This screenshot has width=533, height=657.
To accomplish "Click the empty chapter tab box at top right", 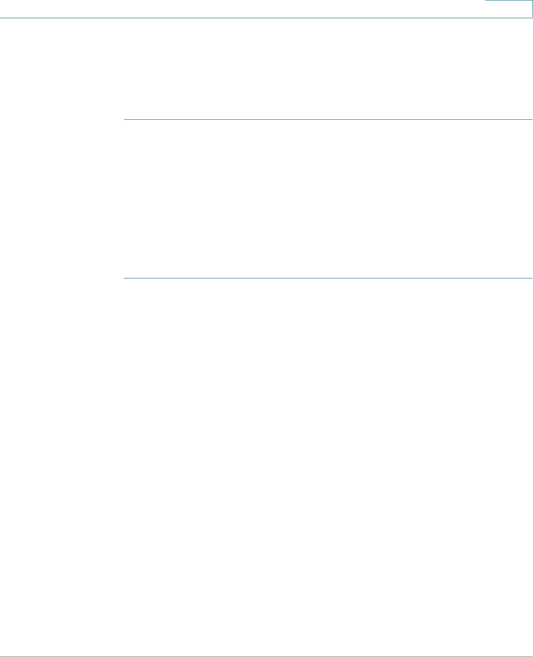I will pyautogui.click(x=509, y=9).
